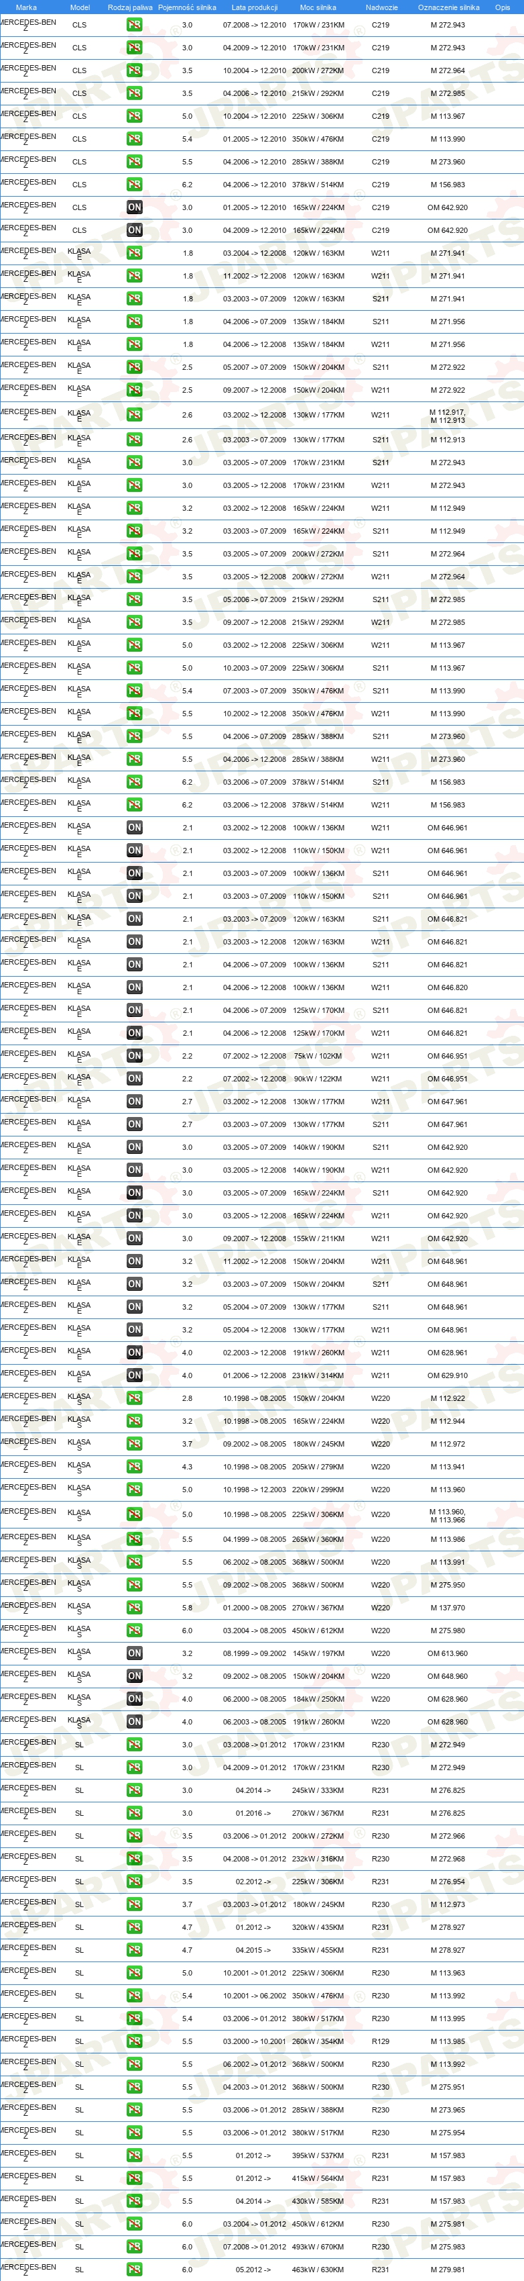Image resolution: width=524 pixels, height=2281 pixels.
Task: Click the power value 430kW / 585KM
Action: pos(318,2201)
